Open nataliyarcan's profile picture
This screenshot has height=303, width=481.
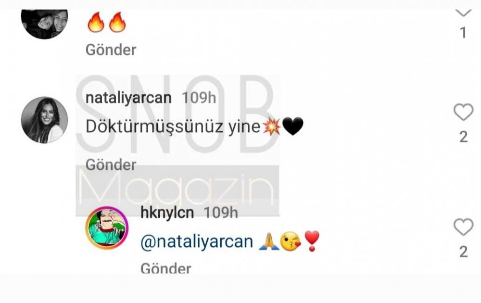coord(44,120)
